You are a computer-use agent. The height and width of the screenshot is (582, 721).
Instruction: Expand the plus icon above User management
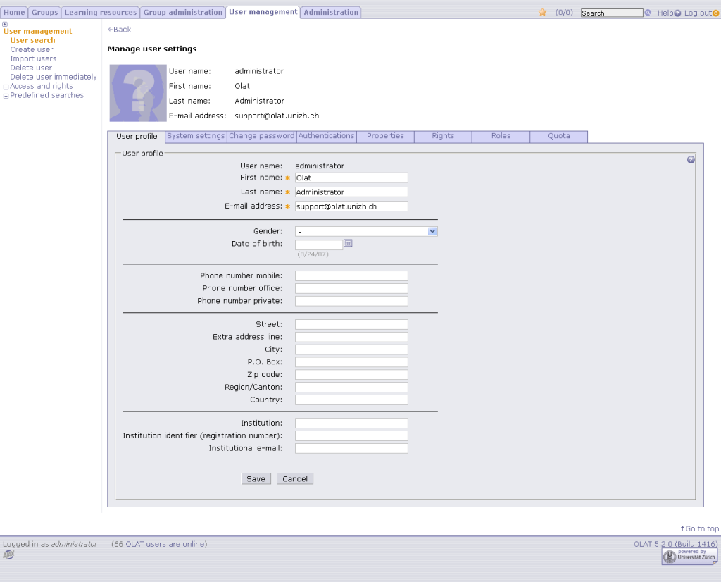(5, 25)
